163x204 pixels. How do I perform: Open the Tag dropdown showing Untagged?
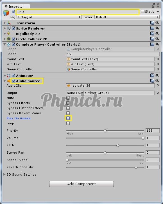pos(49,17)
